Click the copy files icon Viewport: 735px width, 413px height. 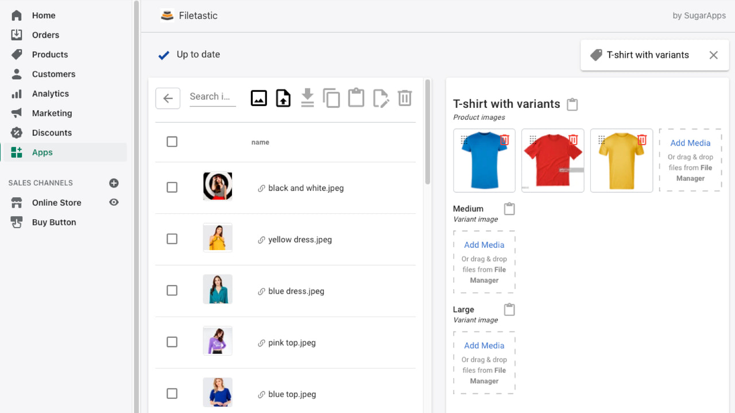pos(331,98)
